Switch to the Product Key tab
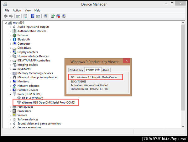 pyautogui.click(x=76, y=70)
